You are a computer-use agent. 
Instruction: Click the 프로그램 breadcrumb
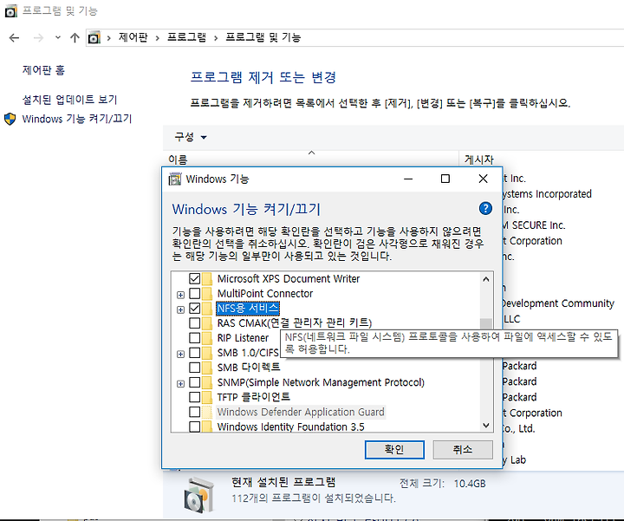(186, 37)
